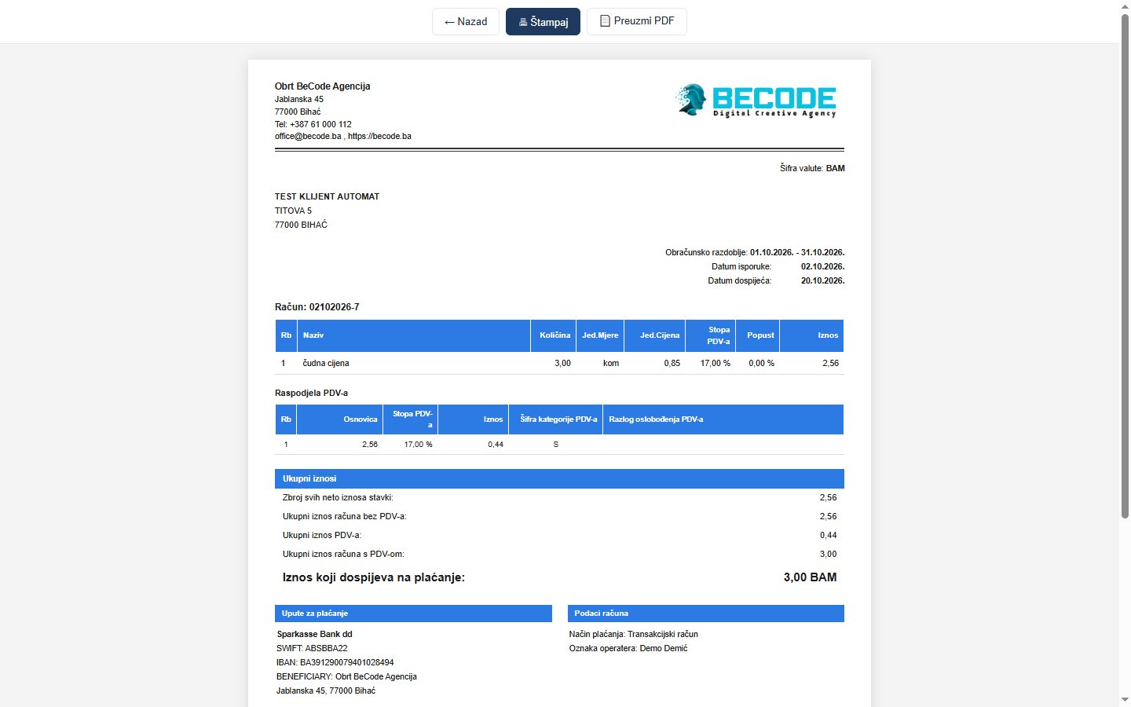This screenshot has height=707, width=1131.
Task: Click the '0,00 %' discount value
Action: pyautogui.click(x=761, y=363)
